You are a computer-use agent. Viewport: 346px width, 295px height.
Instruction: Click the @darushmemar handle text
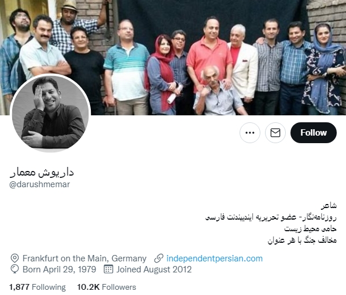(x=40, y=184)
